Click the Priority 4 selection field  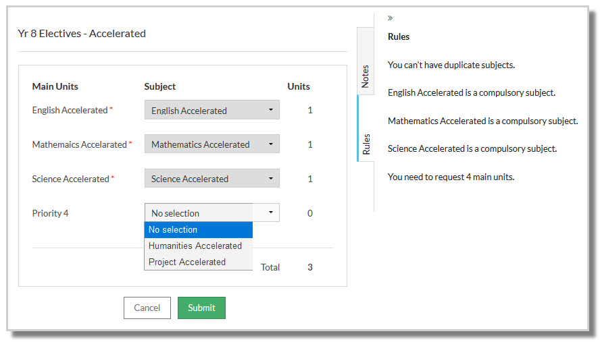(199, 212)
